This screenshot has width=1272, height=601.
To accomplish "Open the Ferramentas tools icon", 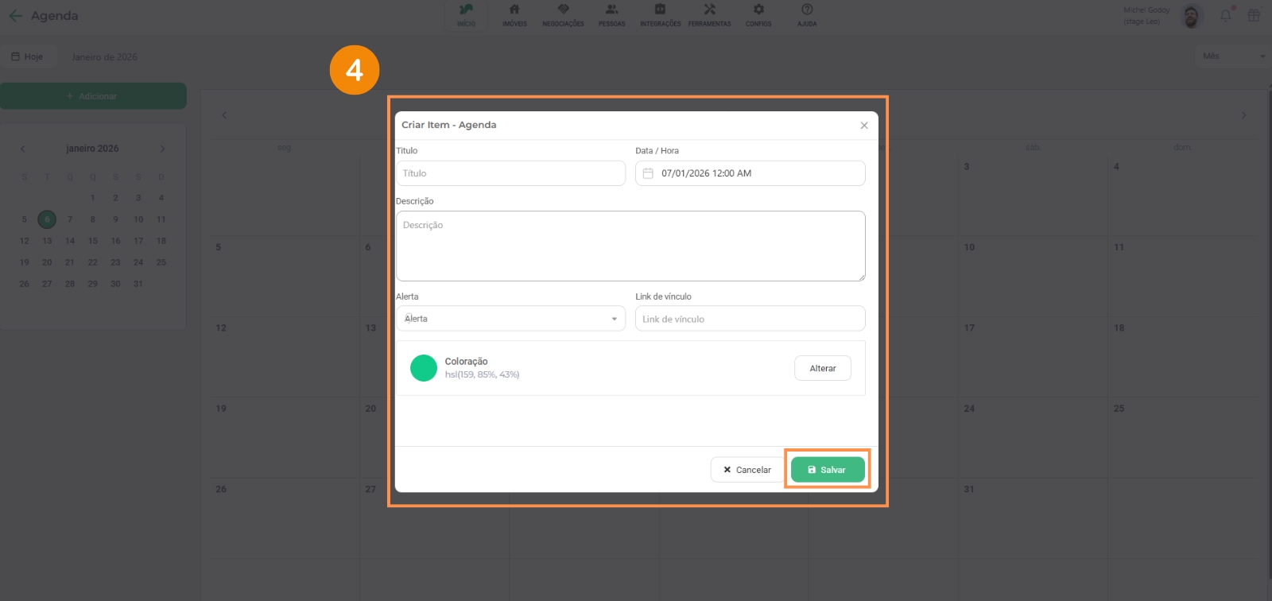I will tap(709, 10).
